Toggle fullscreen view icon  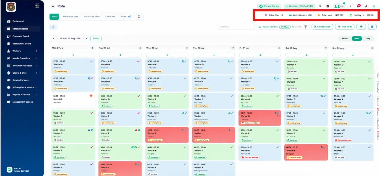(x=139, y=17)
